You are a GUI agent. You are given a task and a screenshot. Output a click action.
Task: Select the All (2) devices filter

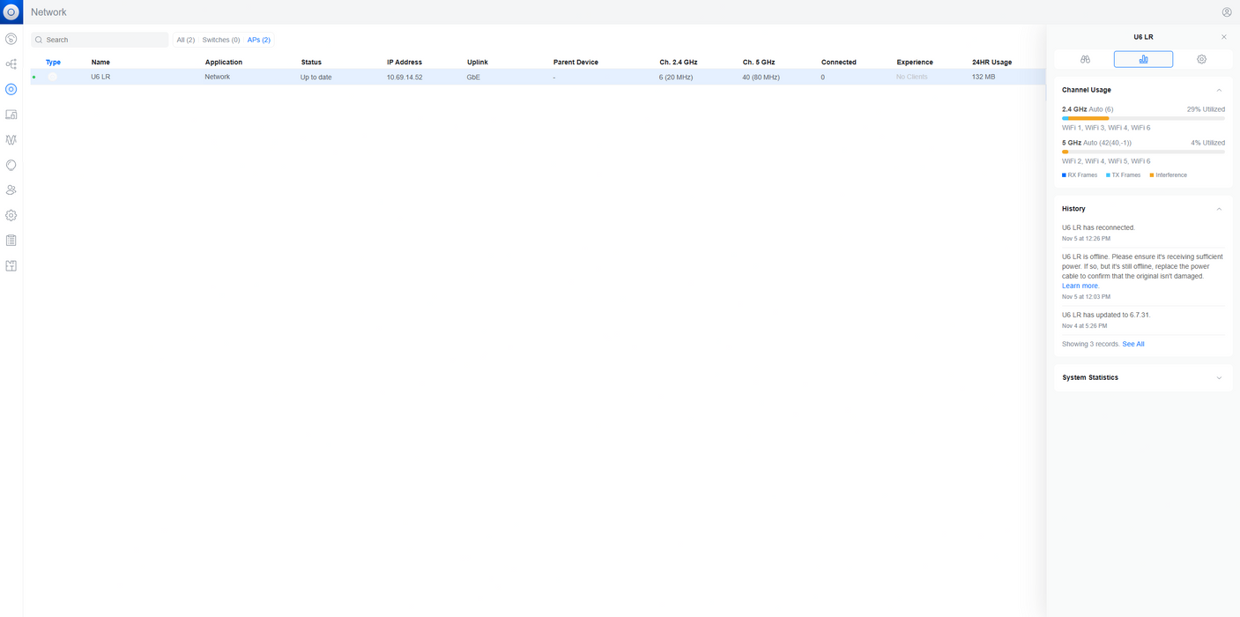185,40
